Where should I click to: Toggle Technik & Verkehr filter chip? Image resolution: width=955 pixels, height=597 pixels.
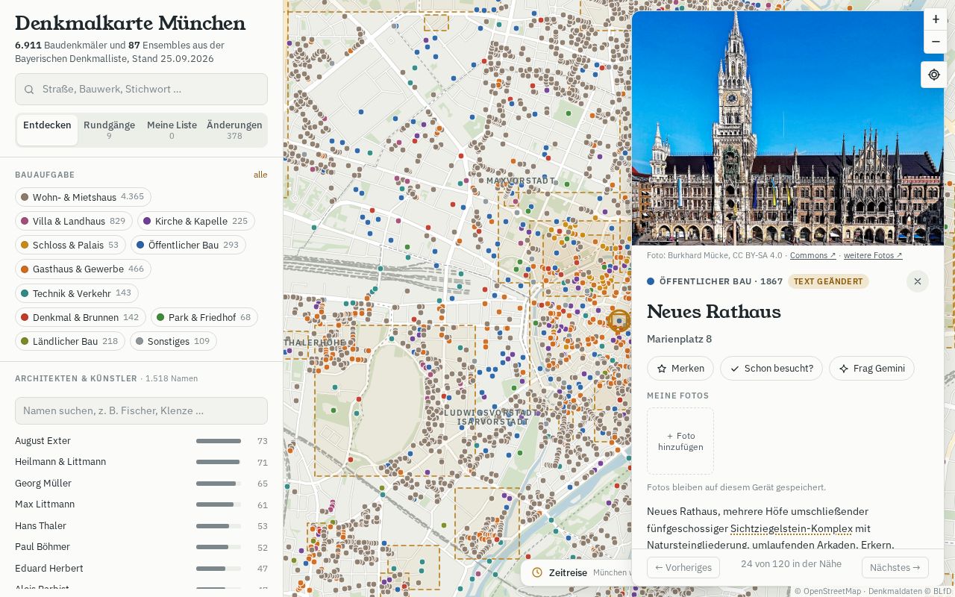tap(77, 293)
